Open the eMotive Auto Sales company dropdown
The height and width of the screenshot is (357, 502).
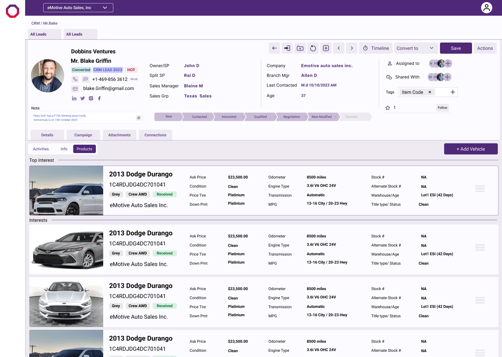(78, 8)
